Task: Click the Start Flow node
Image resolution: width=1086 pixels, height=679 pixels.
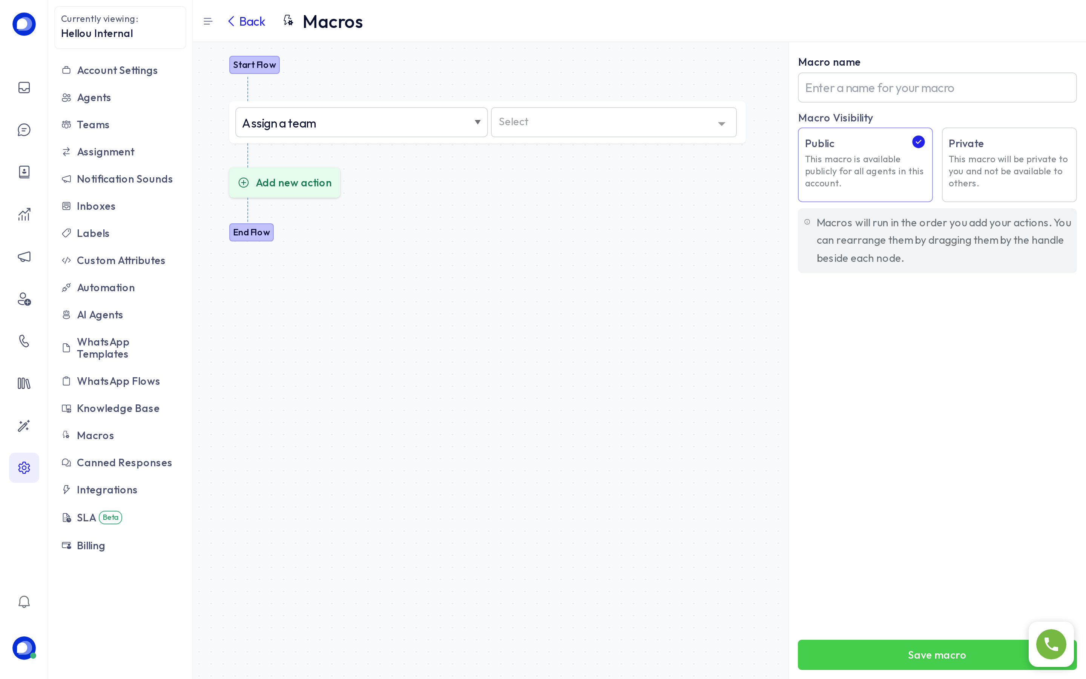Action: (x=255, y=65)
